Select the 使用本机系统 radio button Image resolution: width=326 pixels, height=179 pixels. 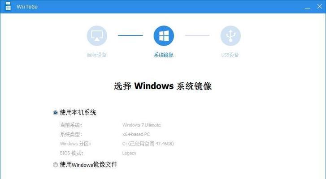[55, 113]
